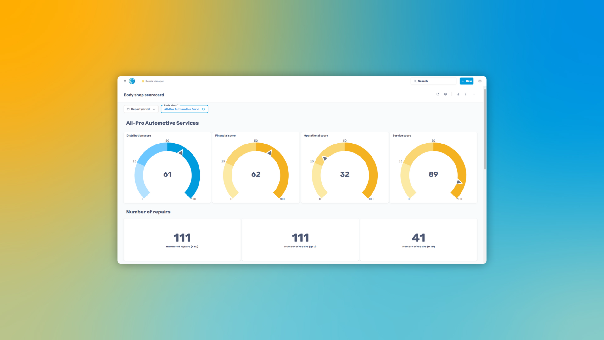The width and height of the screenshot is (604, 340).
Task: Click the 111 repairs YTD value
Action: click(182, 238)
